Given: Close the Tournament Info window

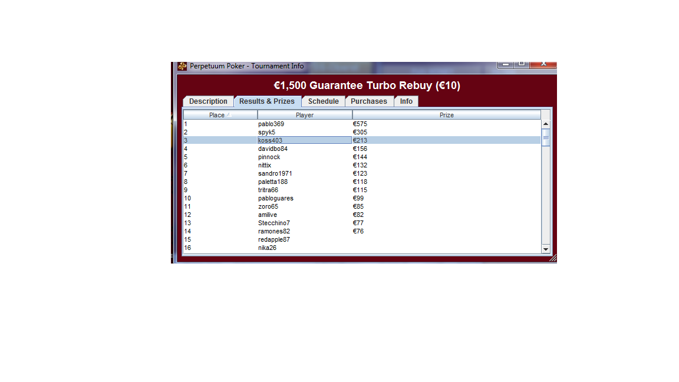Looking at the screenshot, I should pos(543,64).
